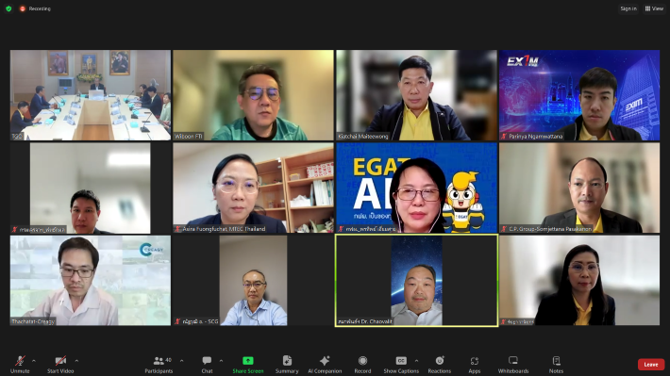Open the meeting Summary icon
This screenshot has height=376, width=670.
pyautogui.click(x=287, y=361)
